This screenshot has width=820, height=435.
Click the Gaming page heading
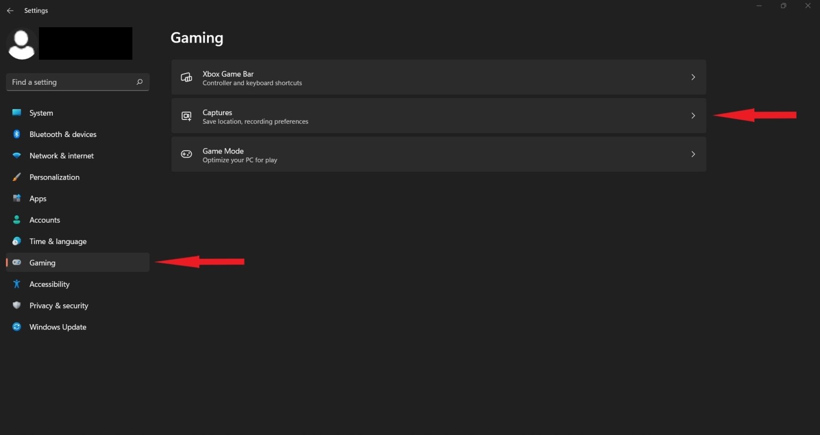tap(197, 38)
